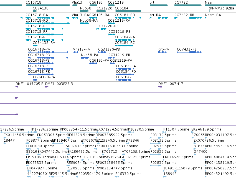236x178 pixels.
Task: Open EST SD02612.5prime label
Action: click(x=80, y=146)
